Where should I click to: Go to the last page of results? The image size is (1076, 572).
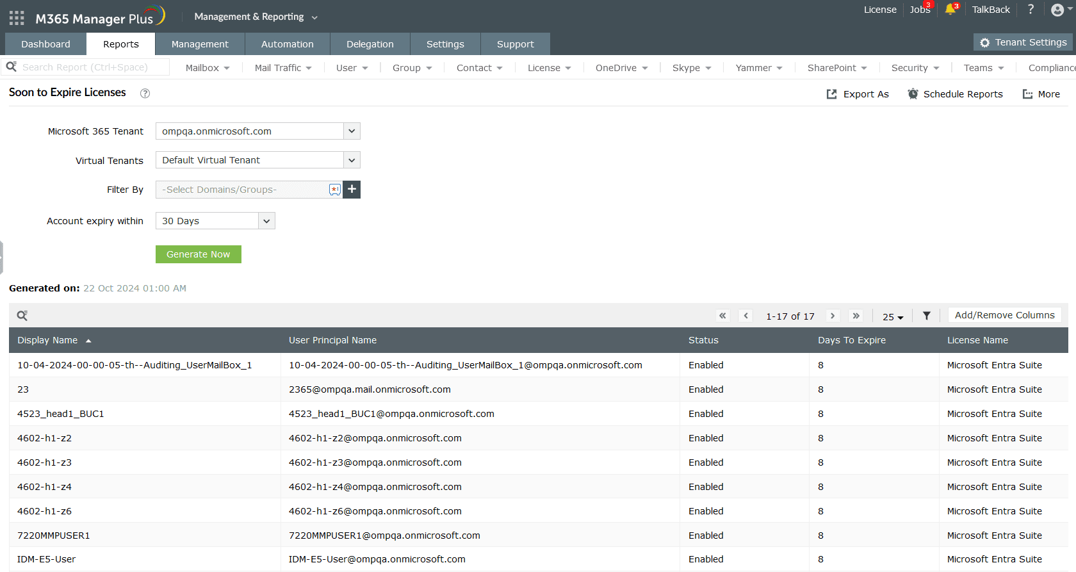point(856,316)
